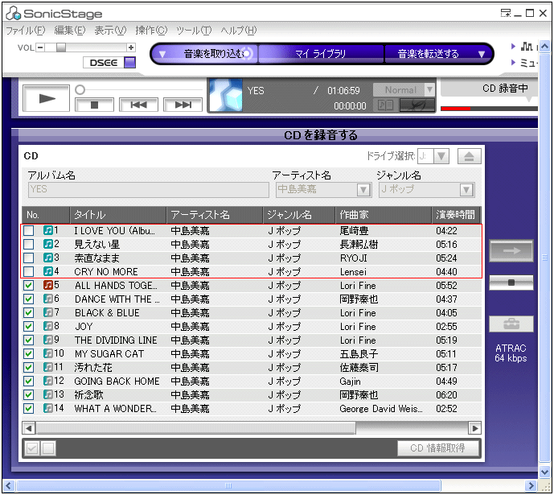The height and width of the screenshot is (495, 554).
Task: Open the 操作(C) menu
Action: tap(151, 31)
